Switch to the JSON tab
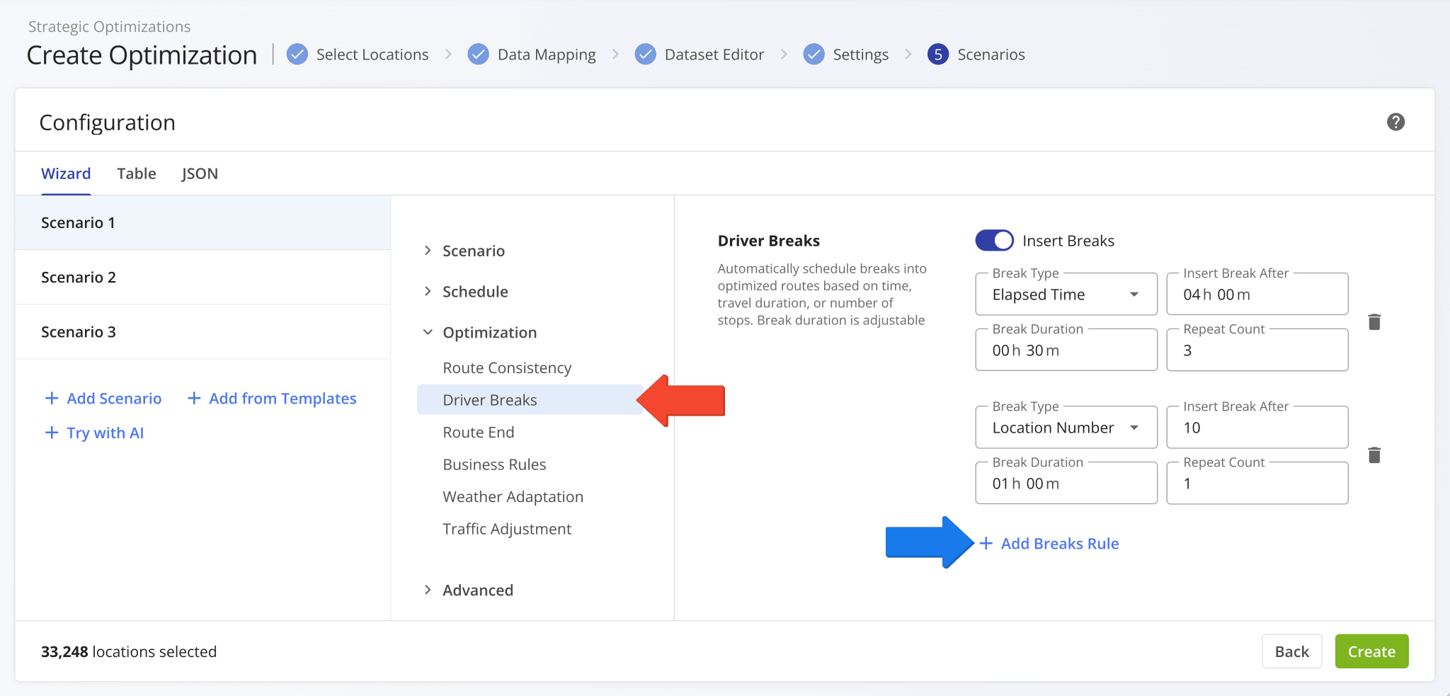Viewport: 1450px width, 696px height. (x=200, y=173)
